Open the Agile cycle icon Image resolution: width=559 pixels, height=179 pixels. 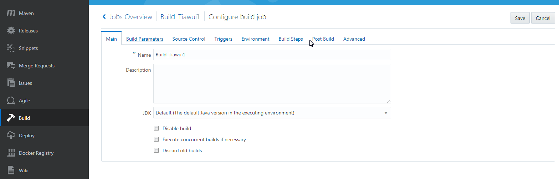11,101
